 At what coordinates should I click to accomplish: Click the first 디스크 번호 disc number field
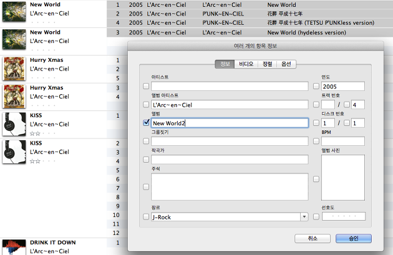tap(328, 123)
